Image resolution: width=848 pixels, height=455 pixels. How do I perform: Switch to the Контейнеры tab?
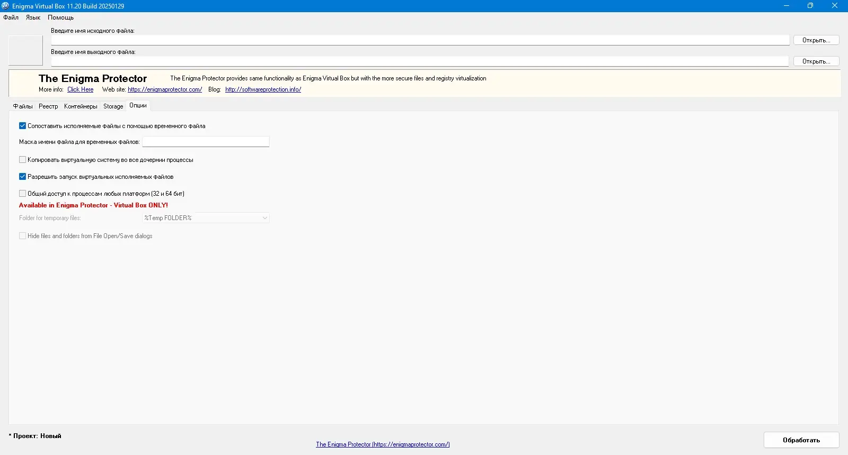pyautogui.click(x=81, y=106)
